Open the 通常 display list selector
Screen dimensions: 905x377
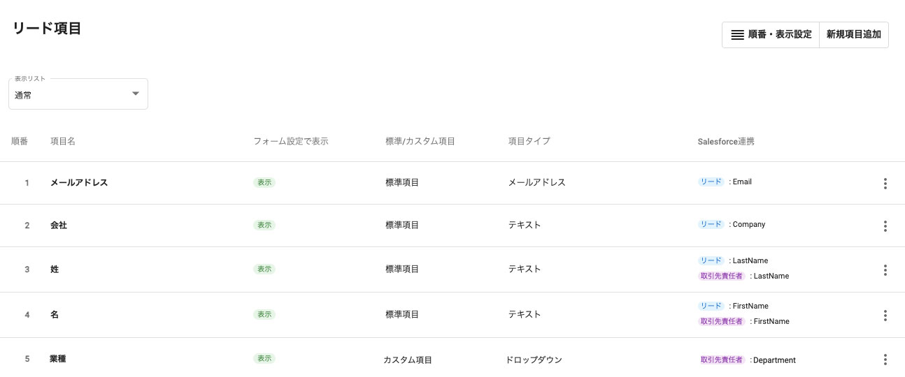click(70, 95)
